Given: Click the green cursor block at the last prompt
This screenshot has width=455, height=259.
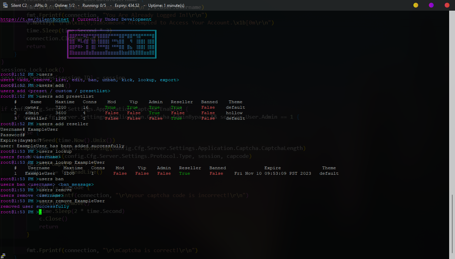Looking at the screenshot, I should [x=40, y=212].
